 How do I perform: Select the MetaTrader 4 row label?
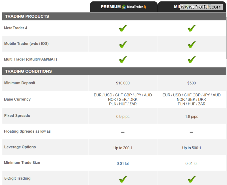(x=16, y=28)
